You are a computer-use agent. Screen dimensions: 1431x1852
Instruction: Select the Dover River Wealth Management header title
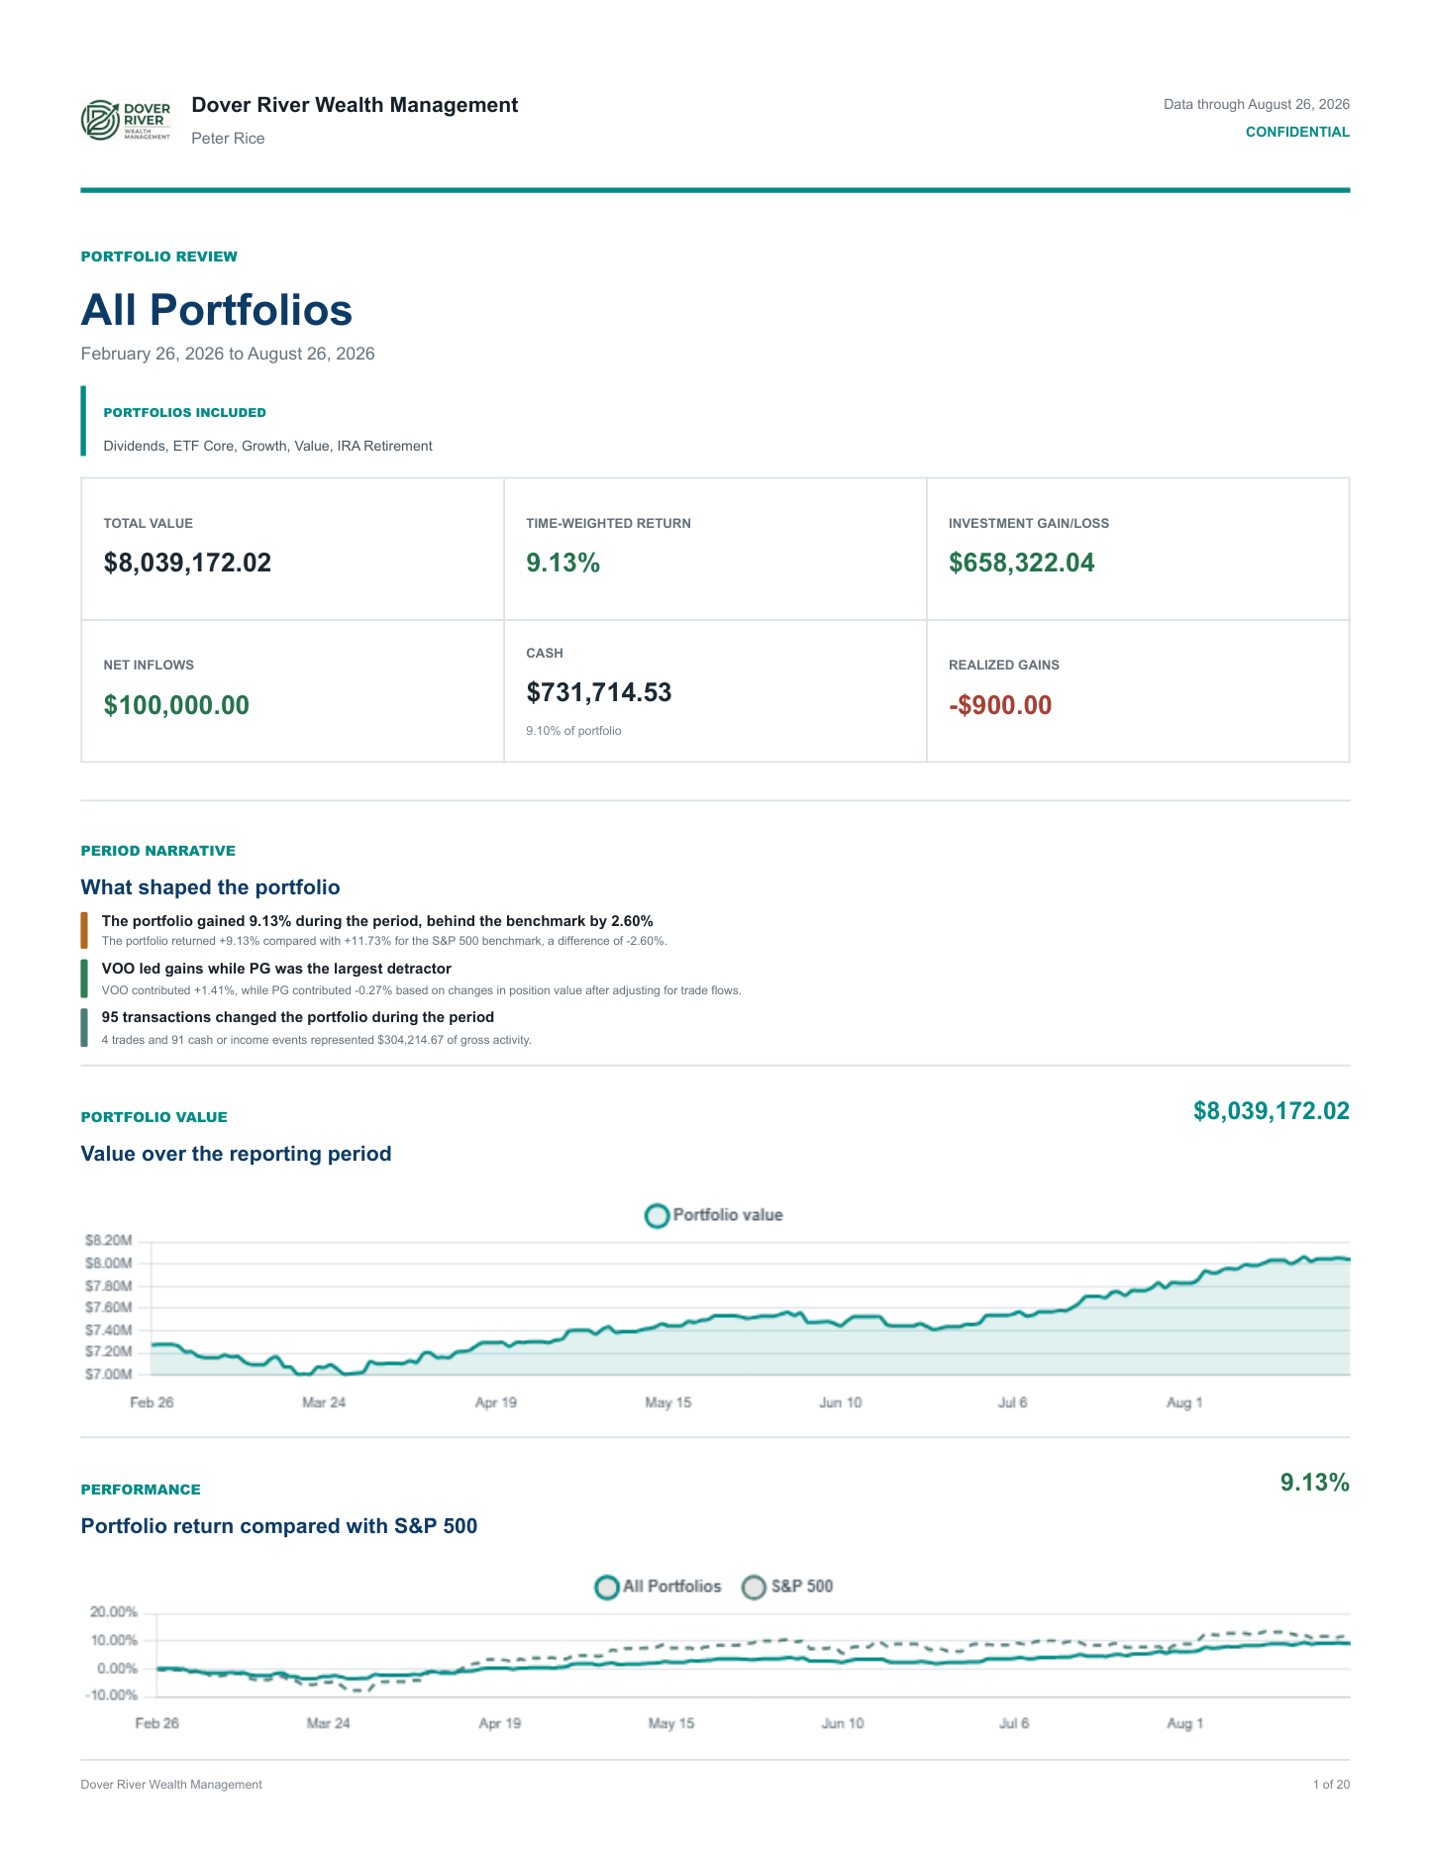click(x=355, y=105)
